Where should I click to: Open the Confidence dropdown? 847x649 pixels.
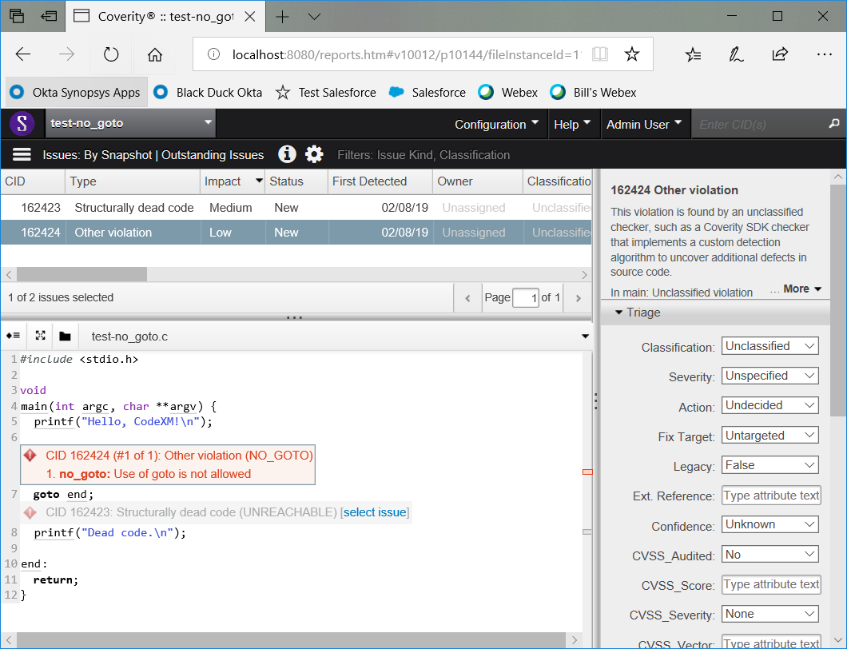click(x=769, y=524)
